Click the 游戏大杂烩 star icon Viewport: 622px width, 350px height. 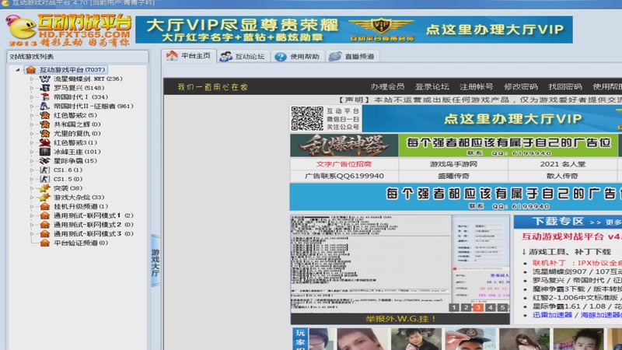tap(45, 198)
